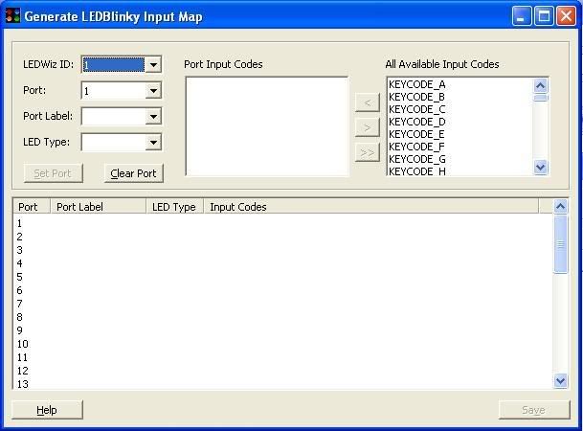Click down arrow of port table scrollbar
The width and height of the screenshot is (583, 431).
pyautogui.click(x=561, y=381)
